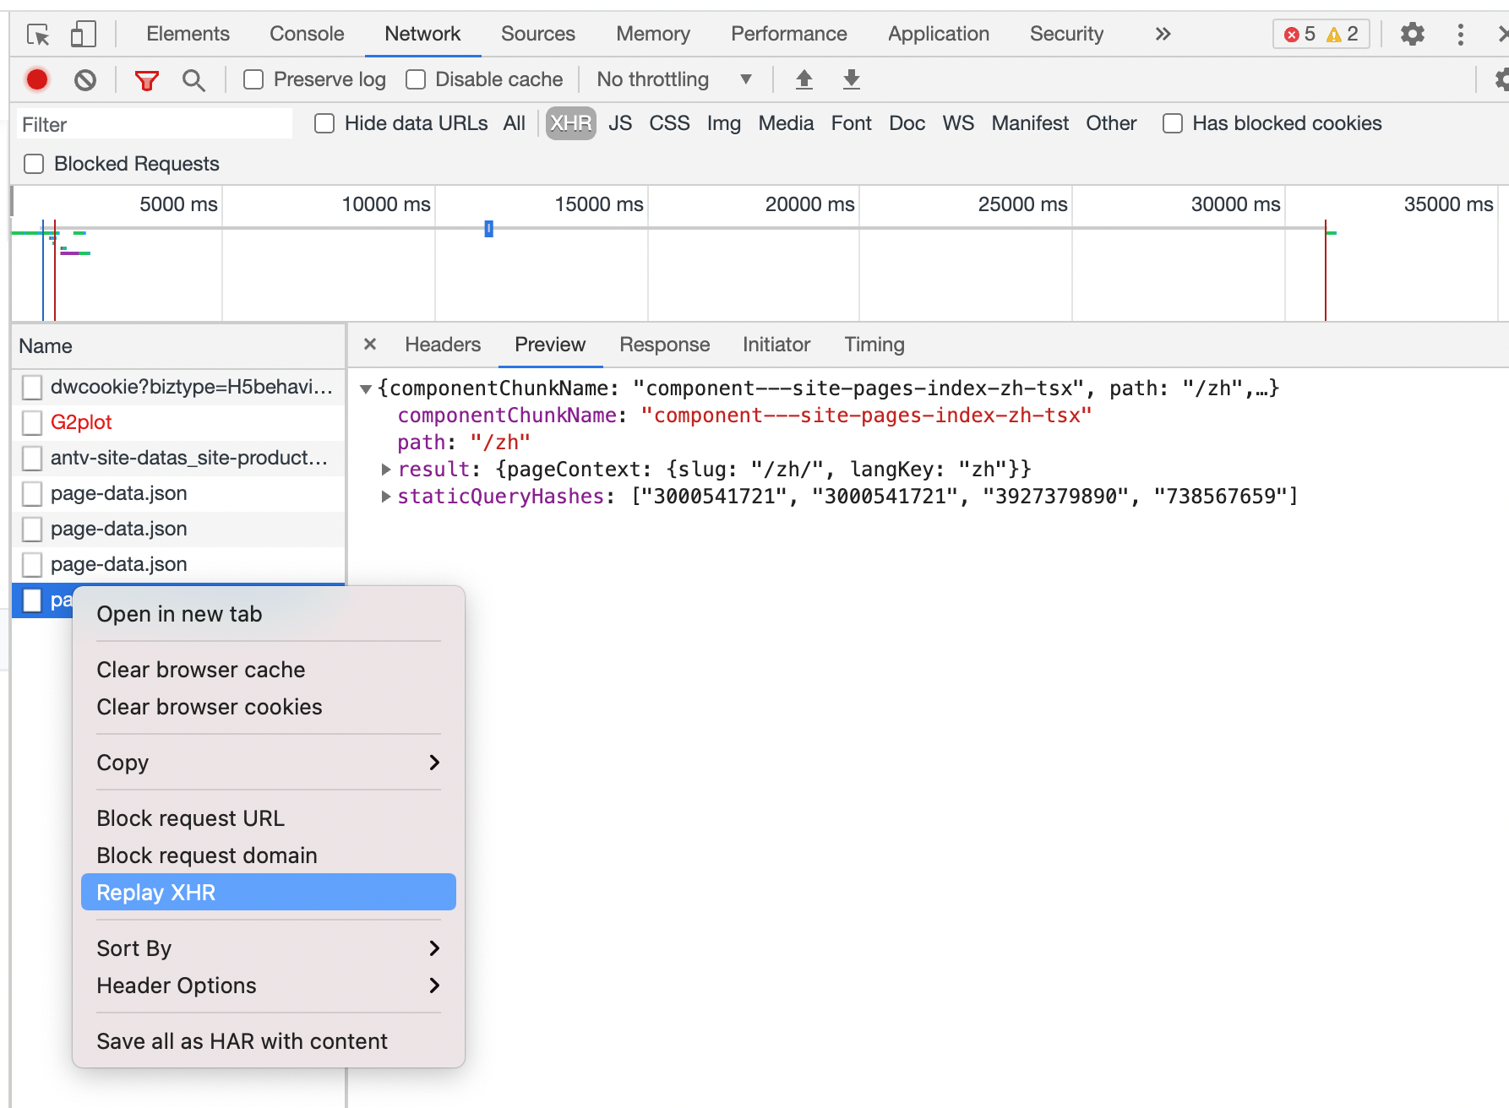Open the Sort By submenu

click(269, 948)
